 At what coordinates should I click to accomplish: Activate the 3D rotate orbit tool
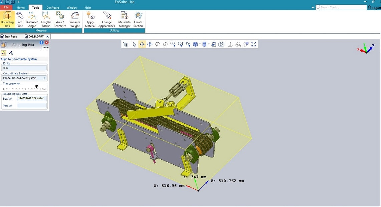click(x=150, y=44)
